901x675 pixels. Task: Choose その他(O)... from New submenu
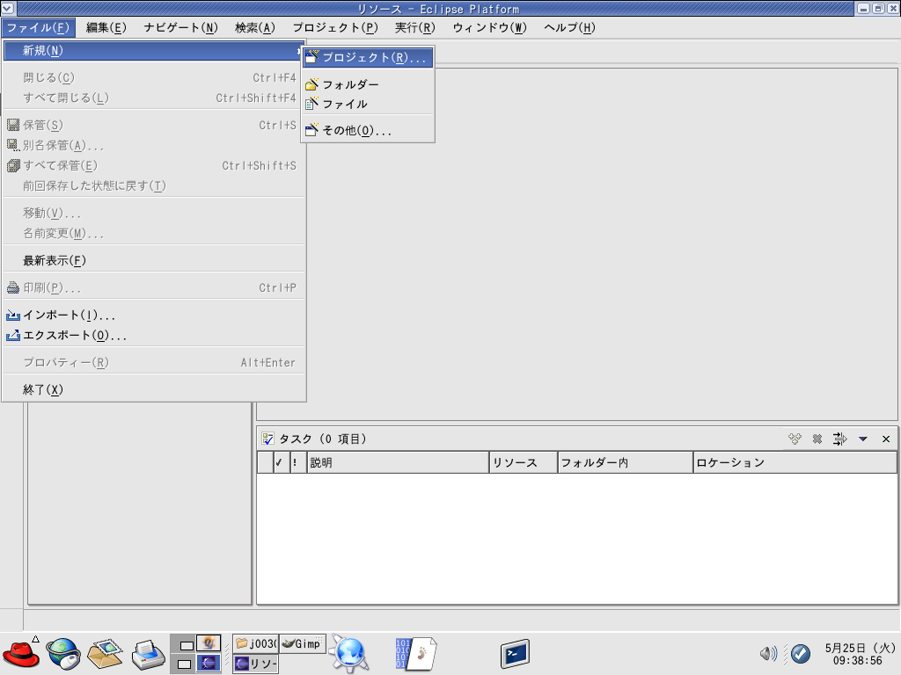point(368,130)
